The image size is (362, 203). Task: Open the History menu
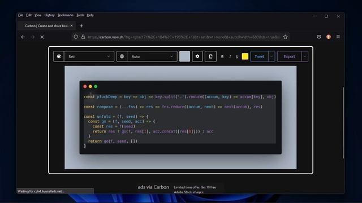49,15
